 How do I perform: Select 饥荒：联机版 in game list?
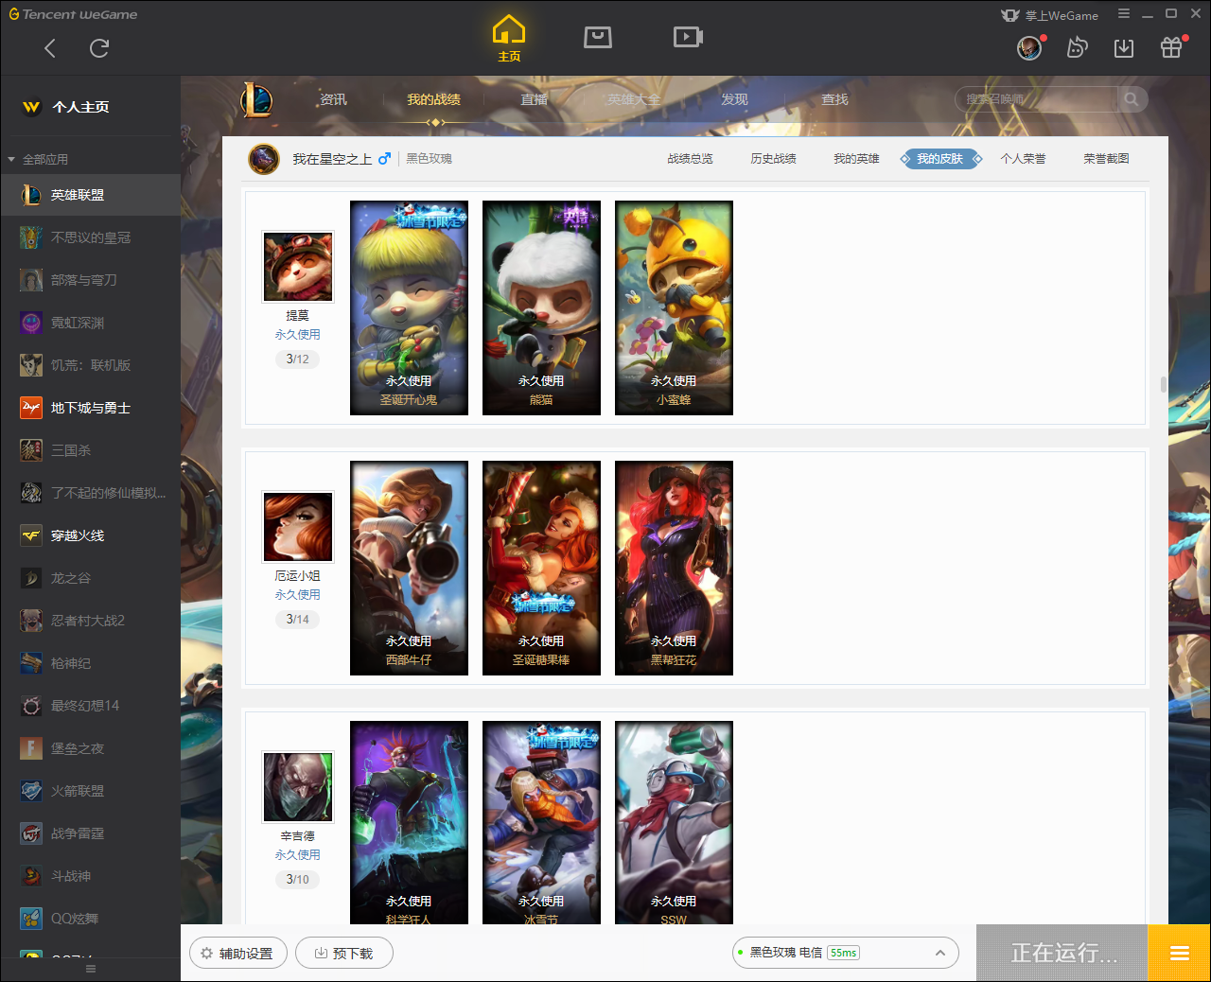(x=90, y=365)
